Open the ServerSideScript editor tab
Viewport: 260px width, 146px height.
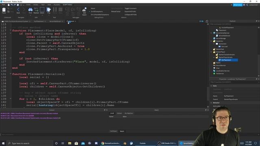55,21
